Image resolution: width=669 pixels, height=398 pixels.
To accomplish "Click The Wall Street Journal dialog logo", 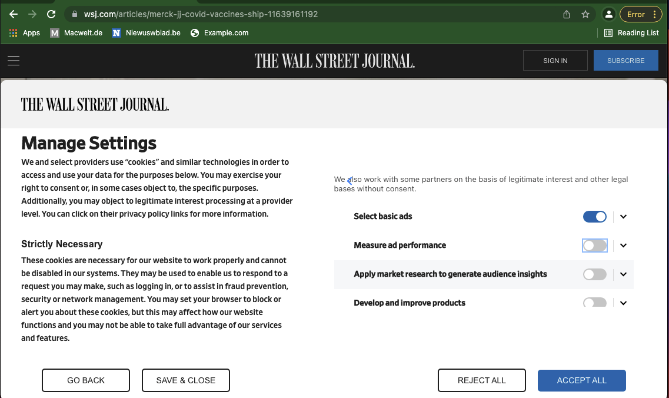I will [x=95, y=105].
